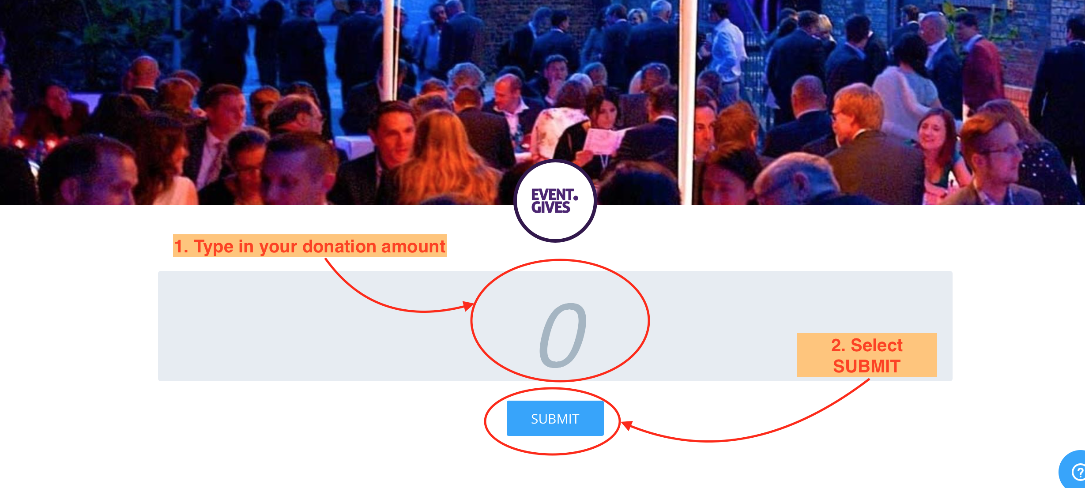
Task: Click the Event.Gives circular logo
Action: pyautogui.click(x=555, y=201)
